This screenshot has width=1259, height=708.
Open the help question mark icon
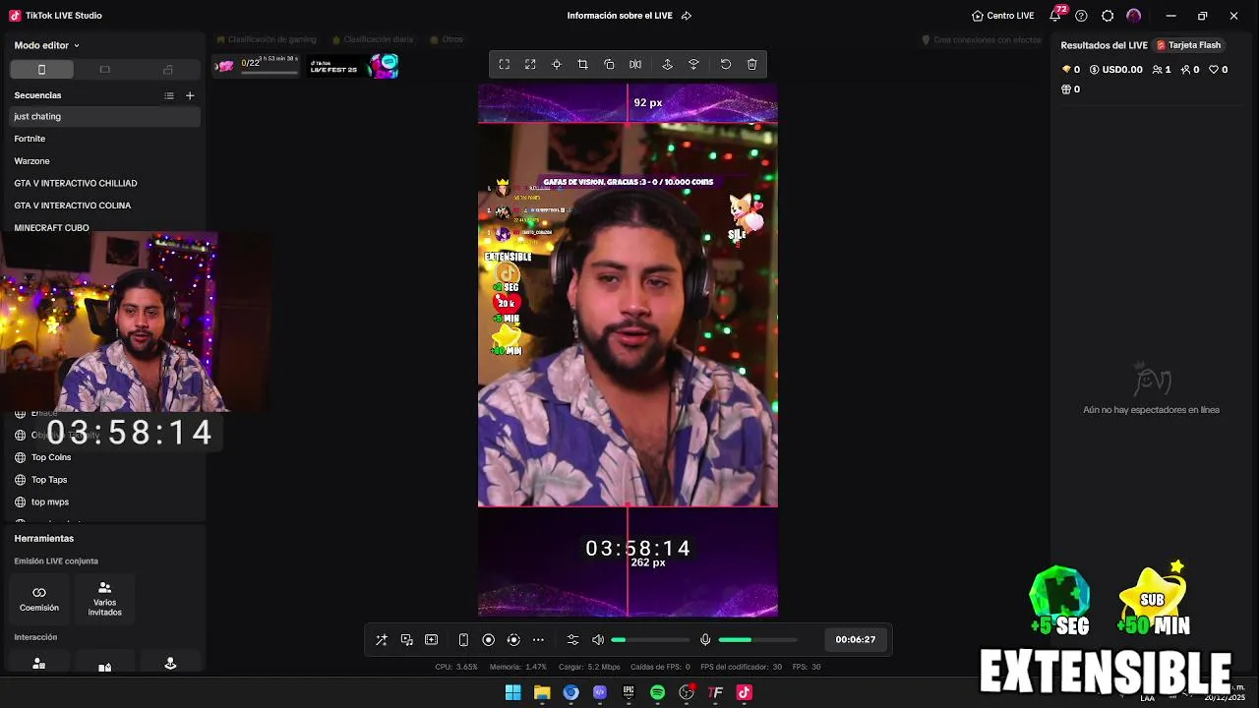click(1082, 16)
